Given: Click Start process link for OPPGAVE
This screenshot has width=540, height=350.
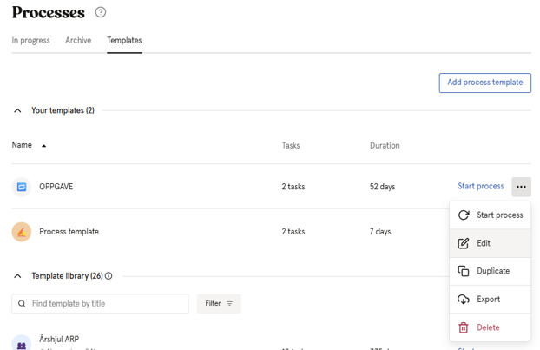Looking at the screenshot, I should 480,187.
